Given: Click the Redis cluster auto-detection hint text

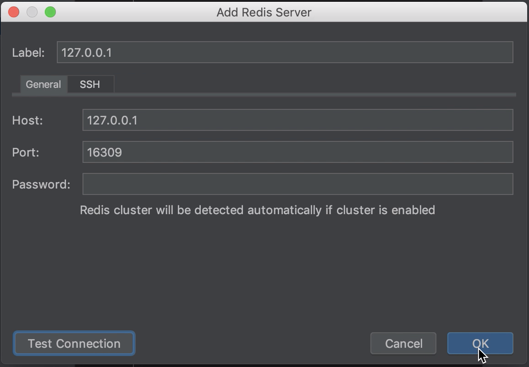Looking at the screenshot, I should pyautogui.click(x=258, y=210).
